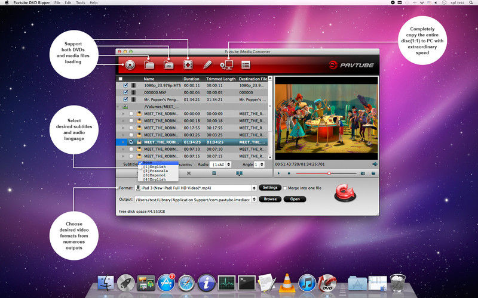This screenshot has width=478, height=298.
Task: Open the Tools menu
Action: pyautogui.click(x=81, y=2)
